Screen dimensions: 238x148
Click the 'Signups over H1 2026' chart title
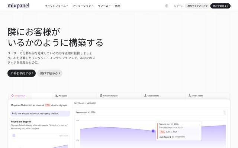[x=86, y=112]
